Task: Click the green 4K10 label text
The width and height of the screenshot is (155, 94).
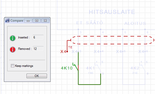Action: [x=67, y=68]
